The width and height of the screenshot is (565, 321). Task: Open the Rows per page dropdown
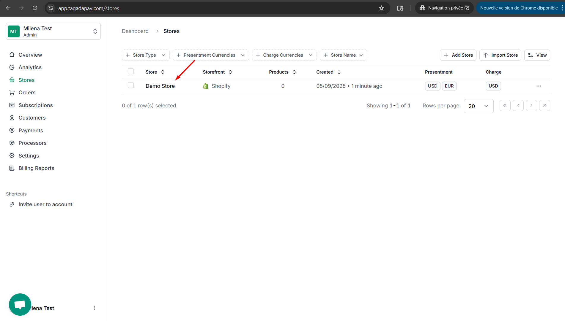click(479, 106)
